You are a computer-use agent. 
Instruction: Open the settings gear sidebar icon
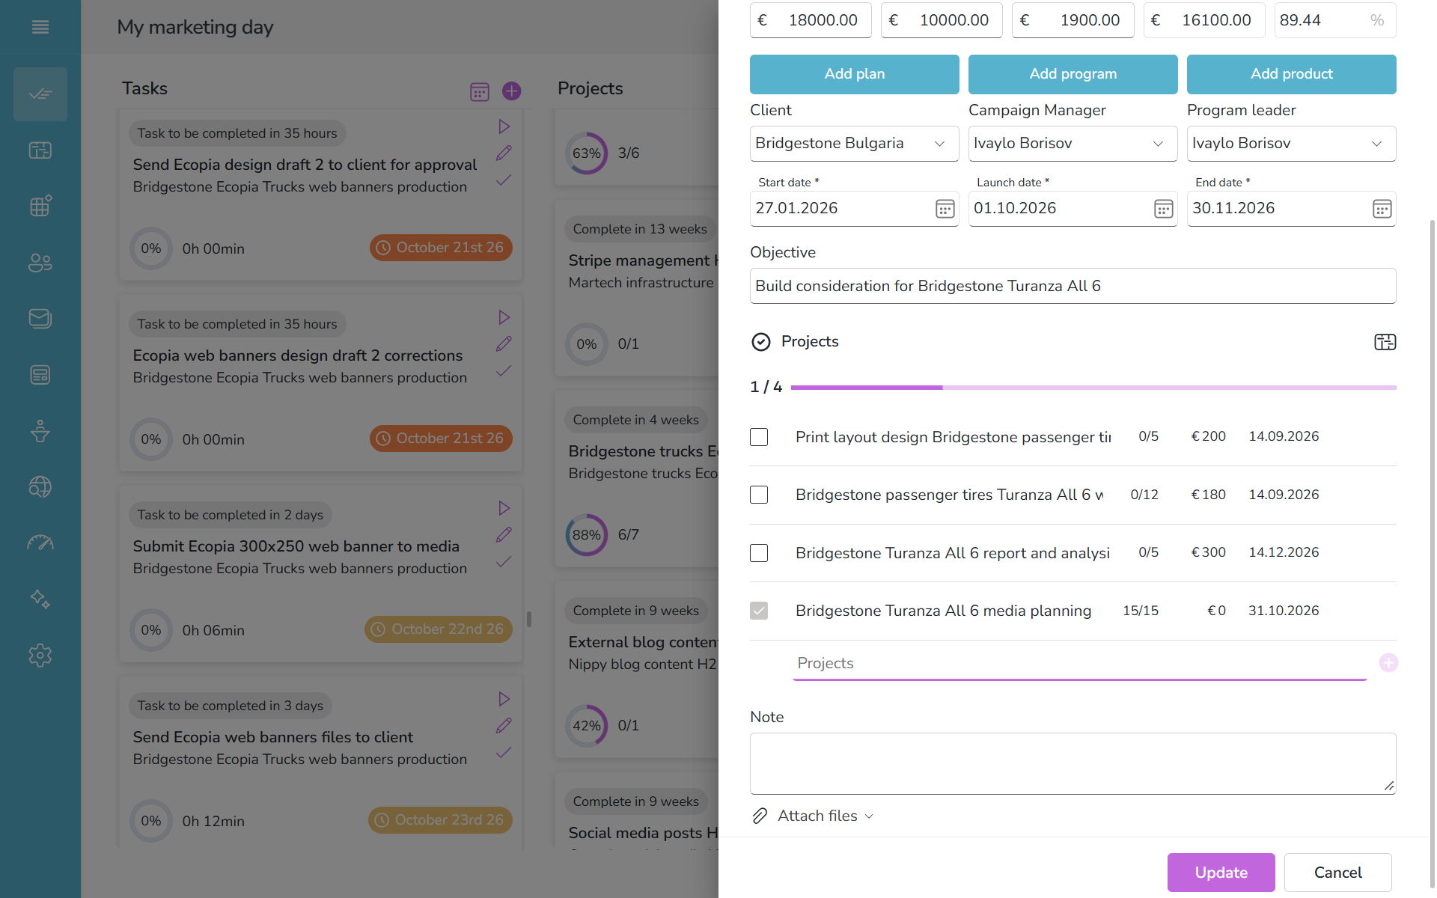tap(40, 656)
